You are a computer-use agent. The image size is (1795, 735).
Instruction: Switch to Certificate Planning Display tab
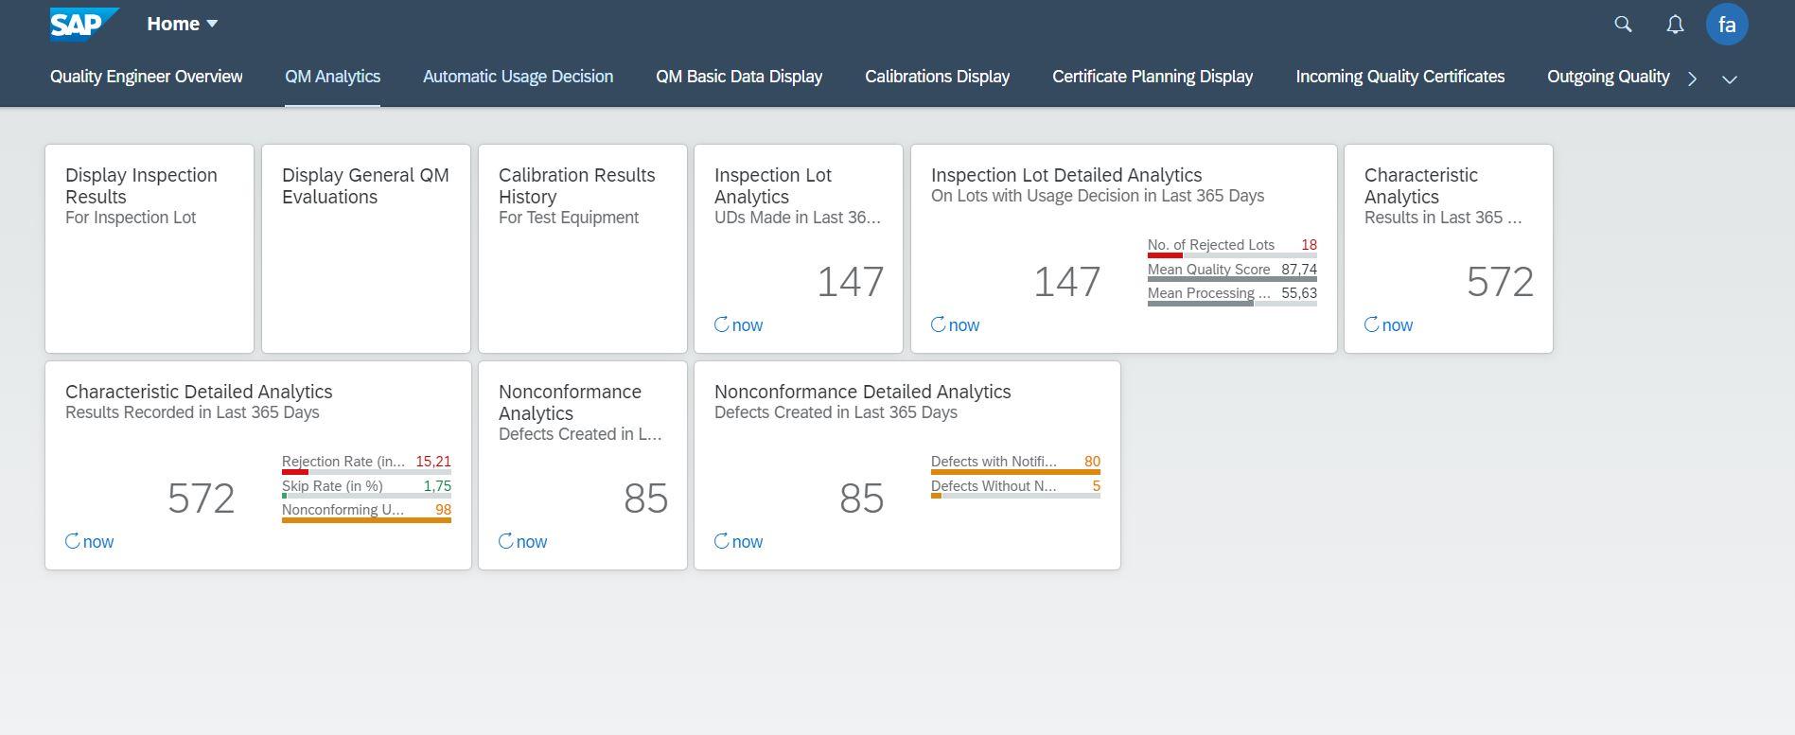1153,77
